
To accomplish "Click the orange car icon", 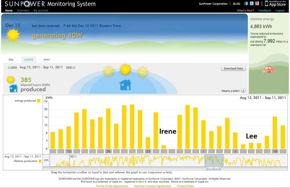I will coord(269,70).
